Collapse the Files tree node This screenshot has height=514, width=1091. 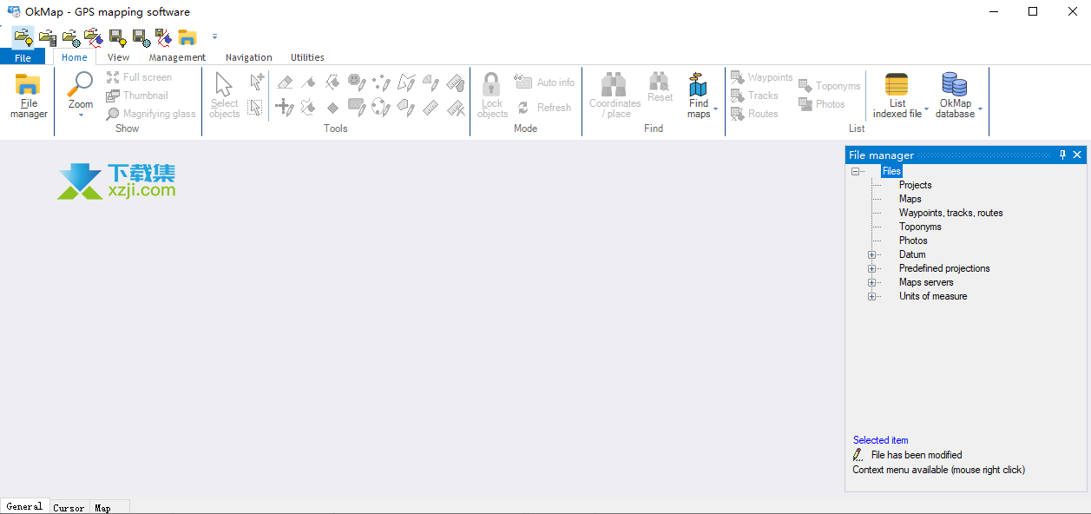click(855, 171)
